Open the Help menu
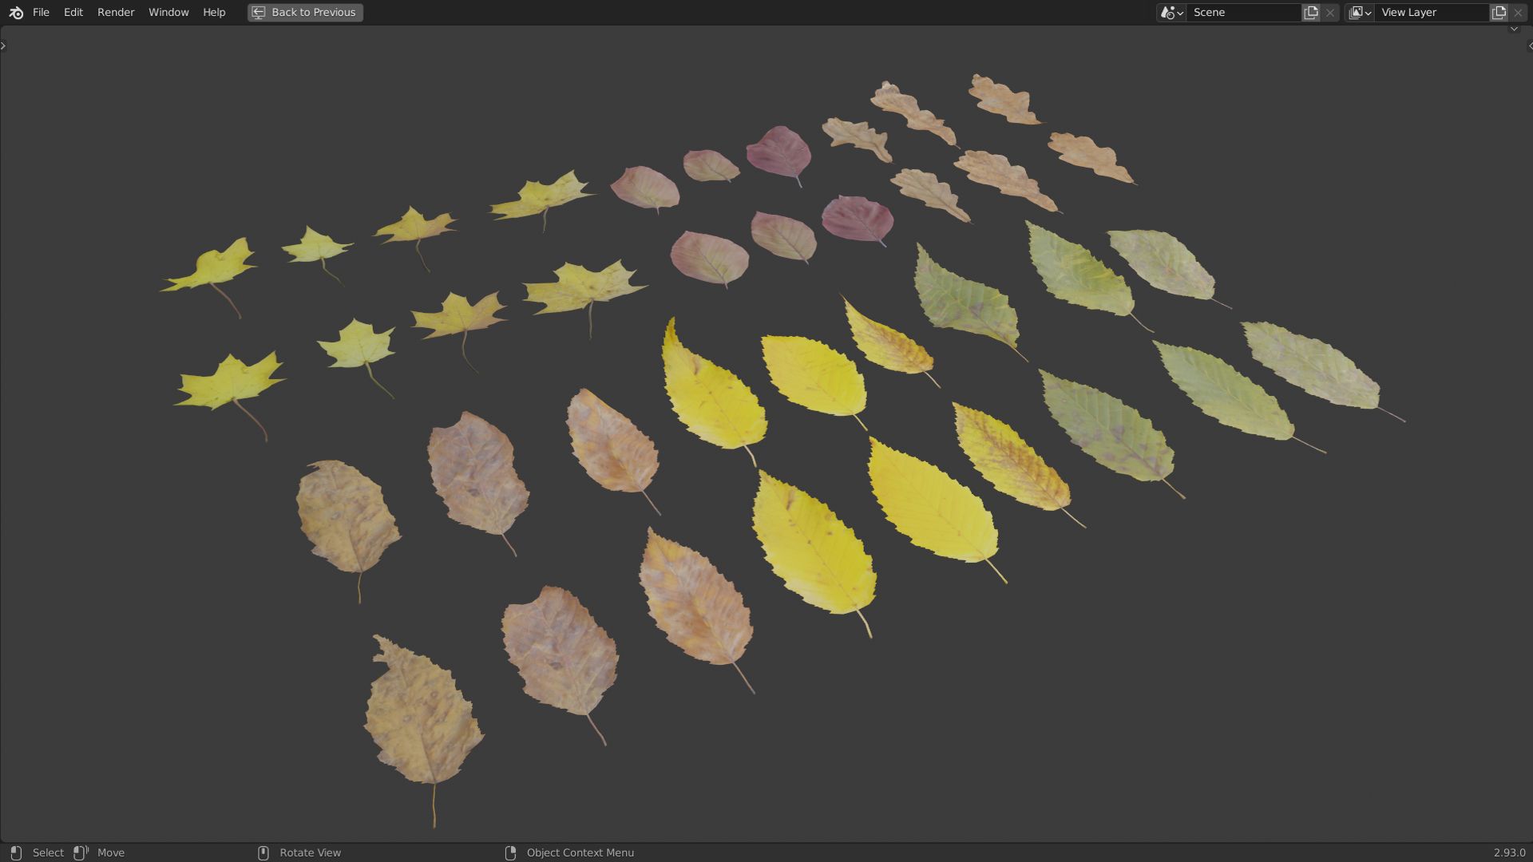The width and height of the screenshot is (1533, 862). click(x=214, y=13)
